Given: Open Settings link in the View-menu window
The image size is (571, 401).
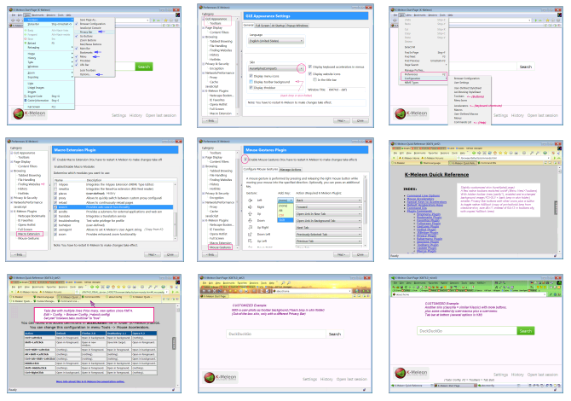Looking at the screenshot, I should click(118, 115).
